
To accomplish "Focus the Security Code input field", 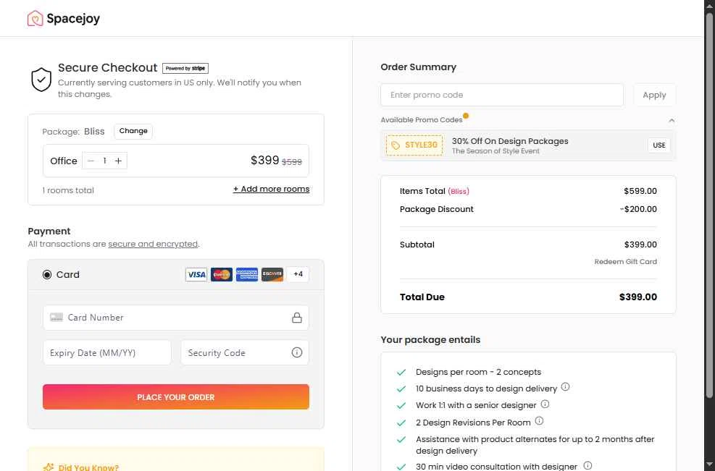I will pos(245,352).
